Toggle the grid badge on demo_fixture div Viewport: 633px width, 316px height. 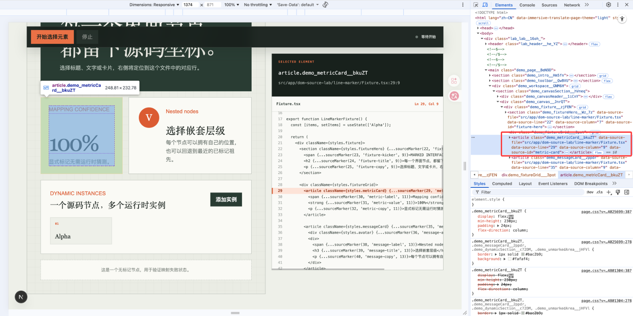tap(582, 107)
